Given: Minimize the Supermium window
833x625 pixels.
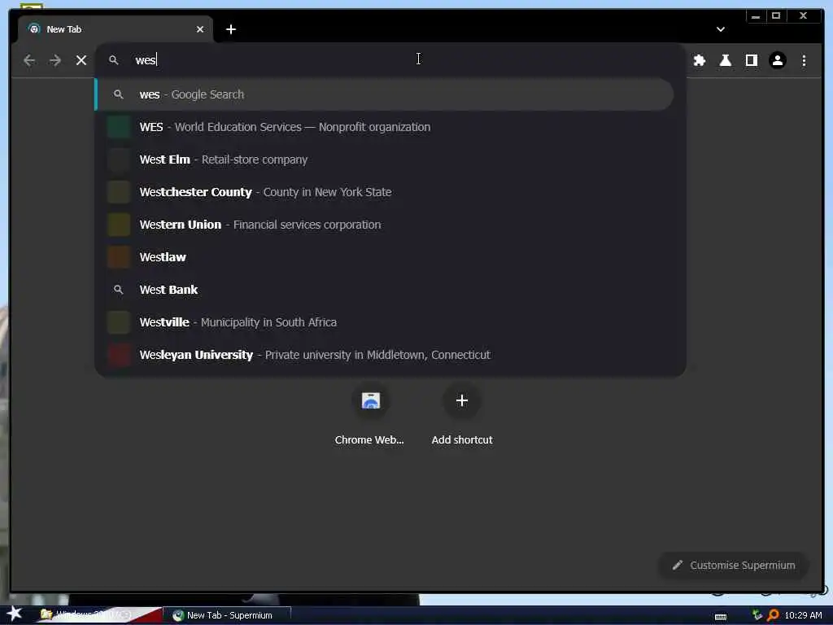Looking at the screenshot, I should [756, 16].
